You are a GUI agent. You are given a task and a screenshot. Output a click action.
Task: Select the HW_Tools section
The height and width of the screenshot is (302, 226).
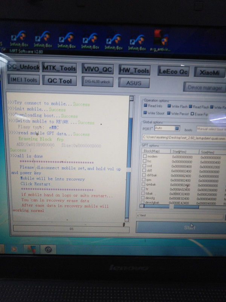click(134, 70)
